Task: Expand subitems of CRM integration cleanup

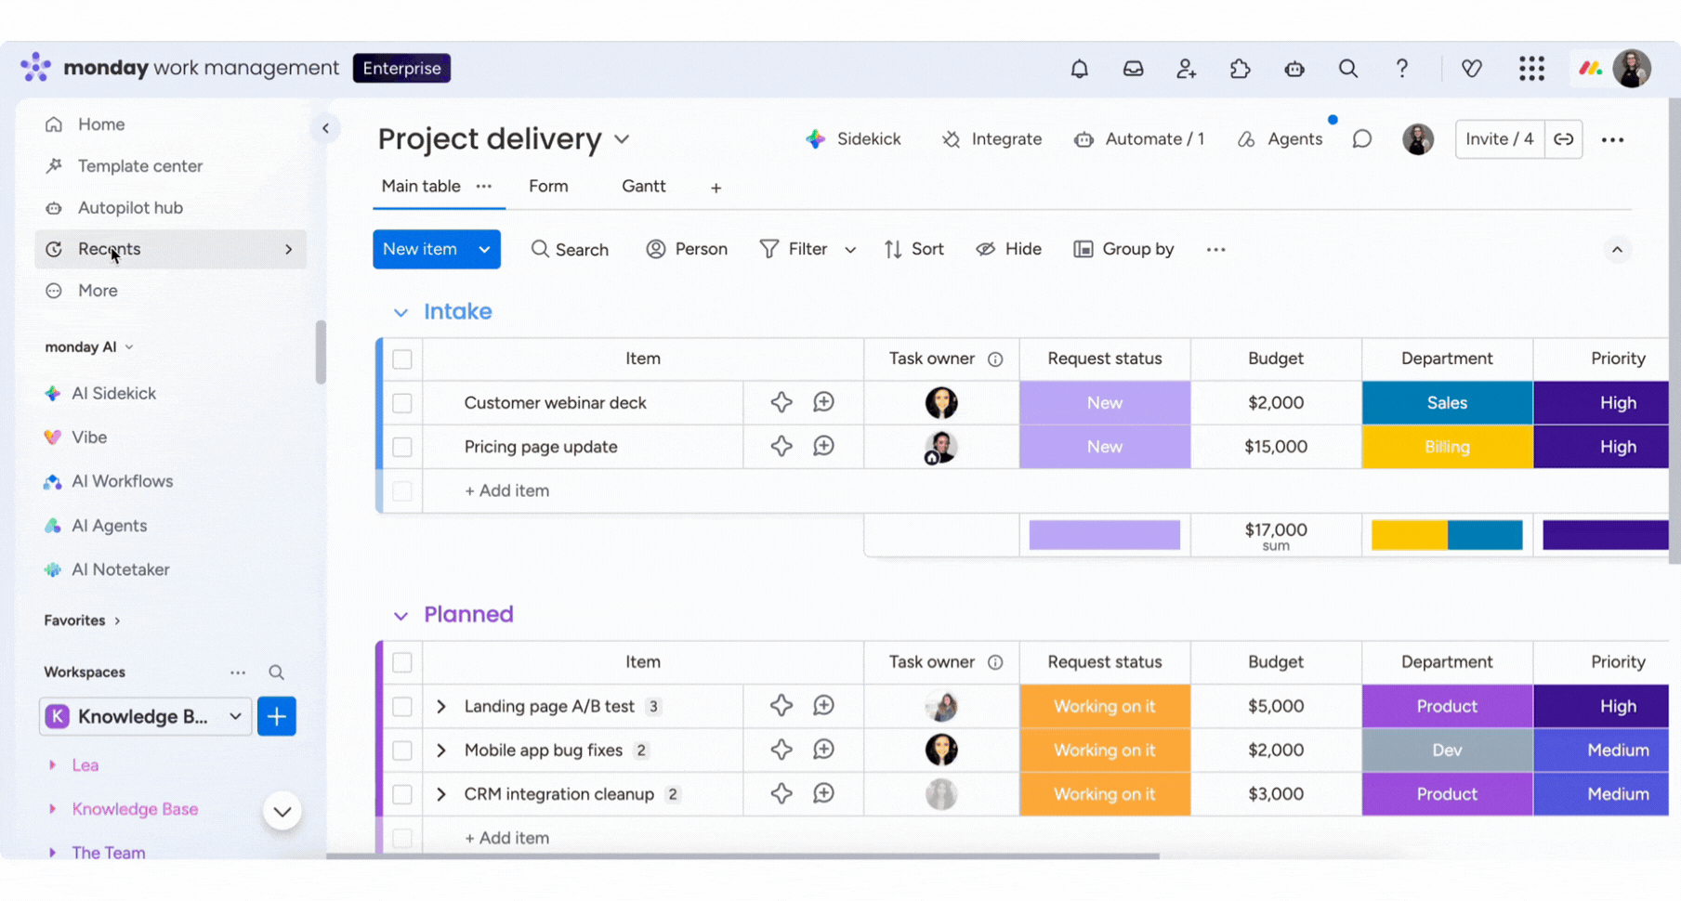Action: click(x=441, y=794)
